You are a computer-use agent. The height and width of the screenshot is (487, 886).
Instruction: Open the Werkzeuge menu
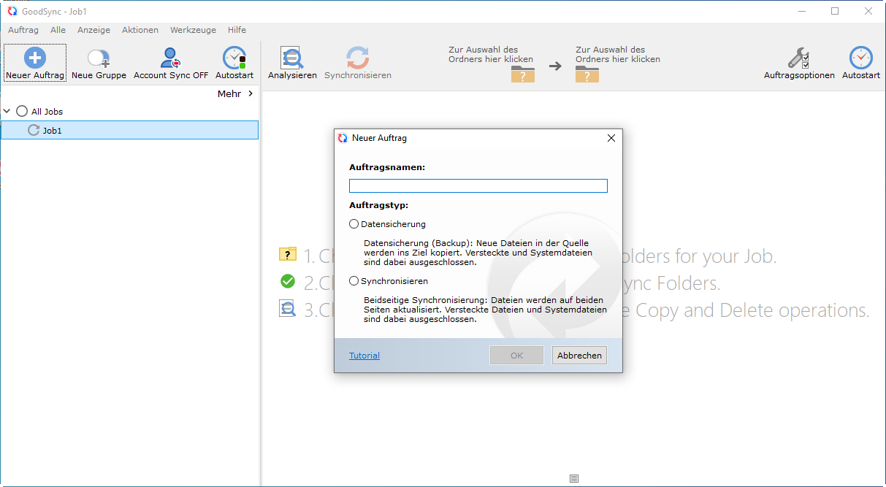193,30
